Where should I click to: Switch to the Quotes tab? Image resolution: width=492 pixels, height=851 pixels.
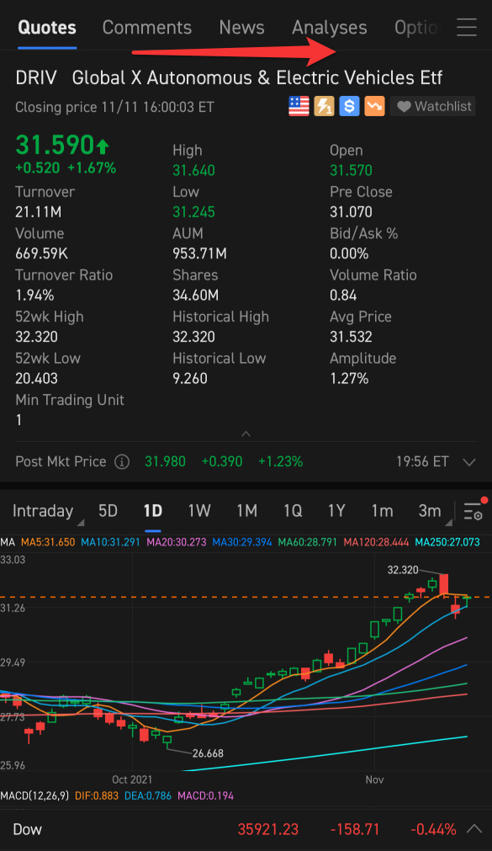pyautogui.click(x=47, y=28)
